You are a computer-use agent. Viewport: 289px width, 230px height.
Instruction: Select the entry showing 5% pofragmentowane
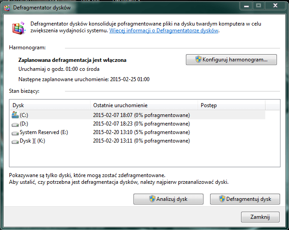pos(141,132)
